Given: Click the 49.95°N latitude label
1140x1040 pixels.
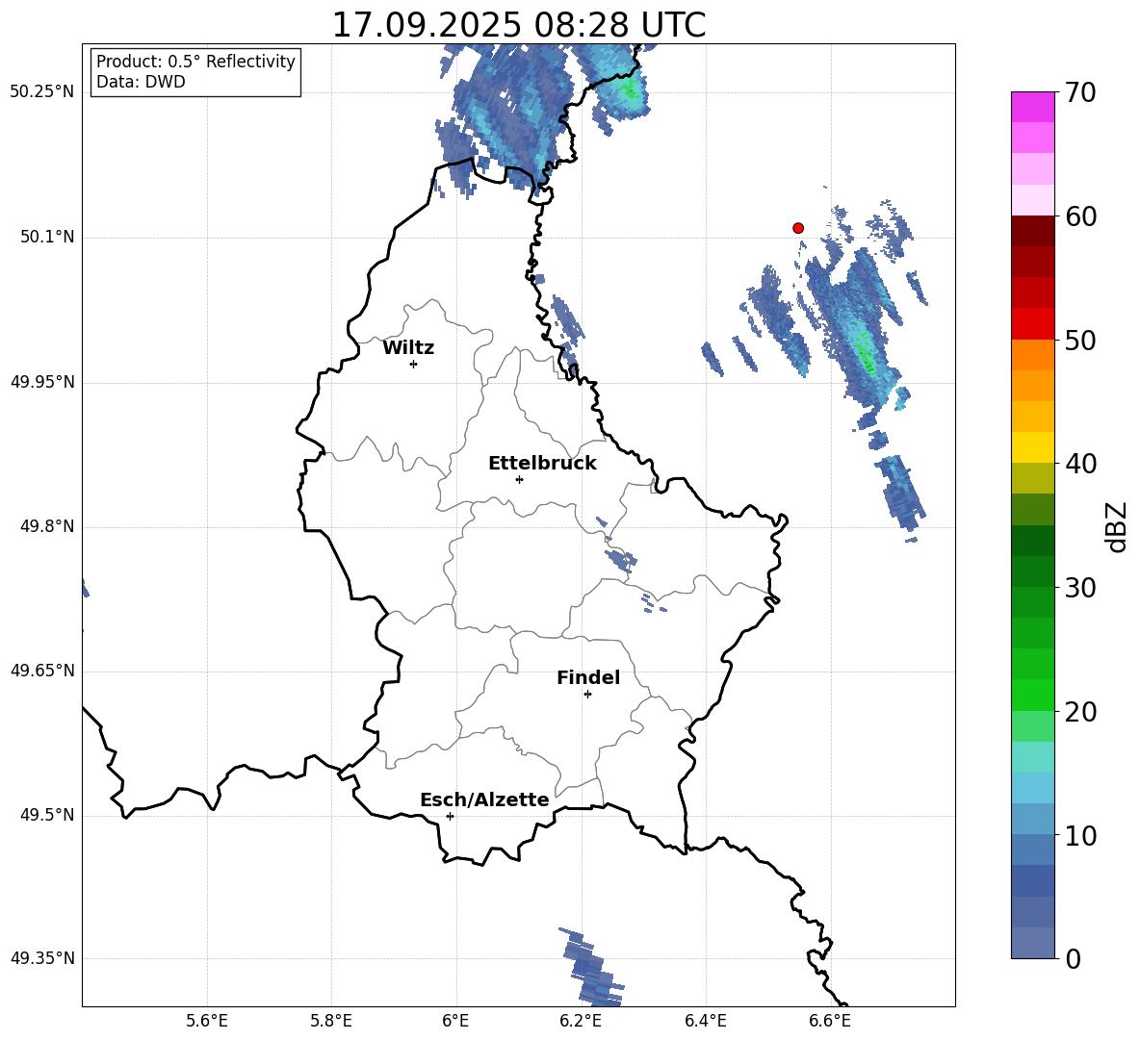Looking at the screenshot, I should [42, 382].
